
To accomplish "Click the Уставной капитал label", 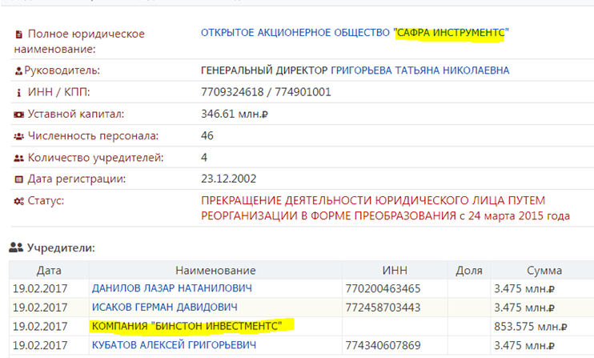I will coord(76,114).
